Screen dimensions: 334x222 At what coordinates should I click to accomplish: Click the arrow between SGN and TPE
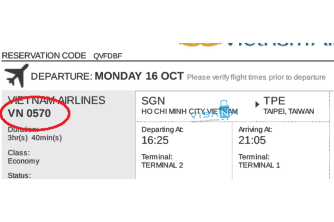tap(257, 104)
